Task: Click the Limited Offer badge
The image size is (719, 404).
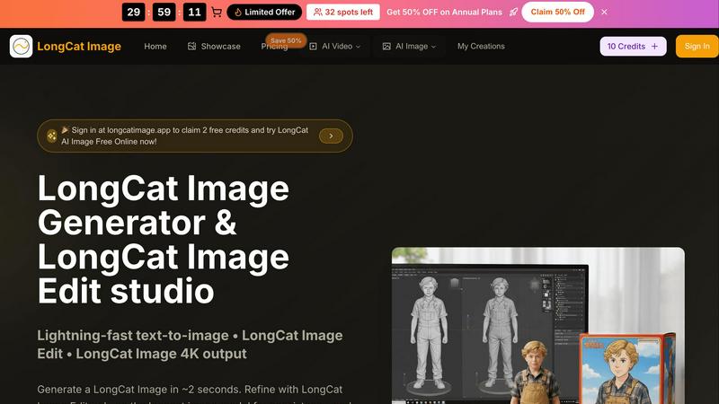Action: (x=264, y=13)
